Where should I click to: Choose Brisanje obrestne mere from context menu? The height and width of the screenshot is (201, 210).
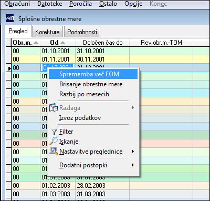93,84
